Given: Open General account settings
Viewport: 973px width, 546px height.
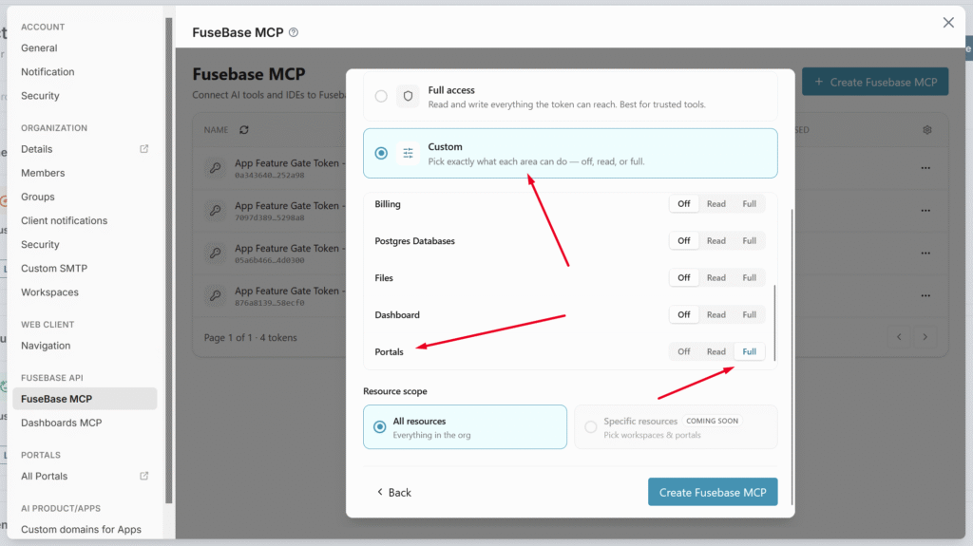Looking at the screenshot, I should click(39, 47).
